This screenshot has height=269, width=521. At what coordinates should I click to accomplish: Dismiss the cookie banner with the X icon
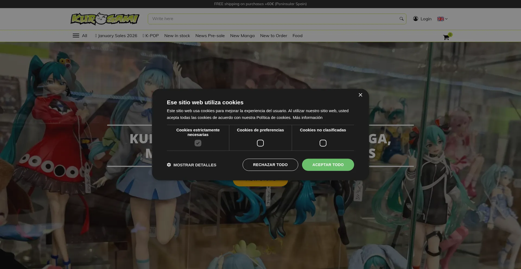tap(360, 95)
